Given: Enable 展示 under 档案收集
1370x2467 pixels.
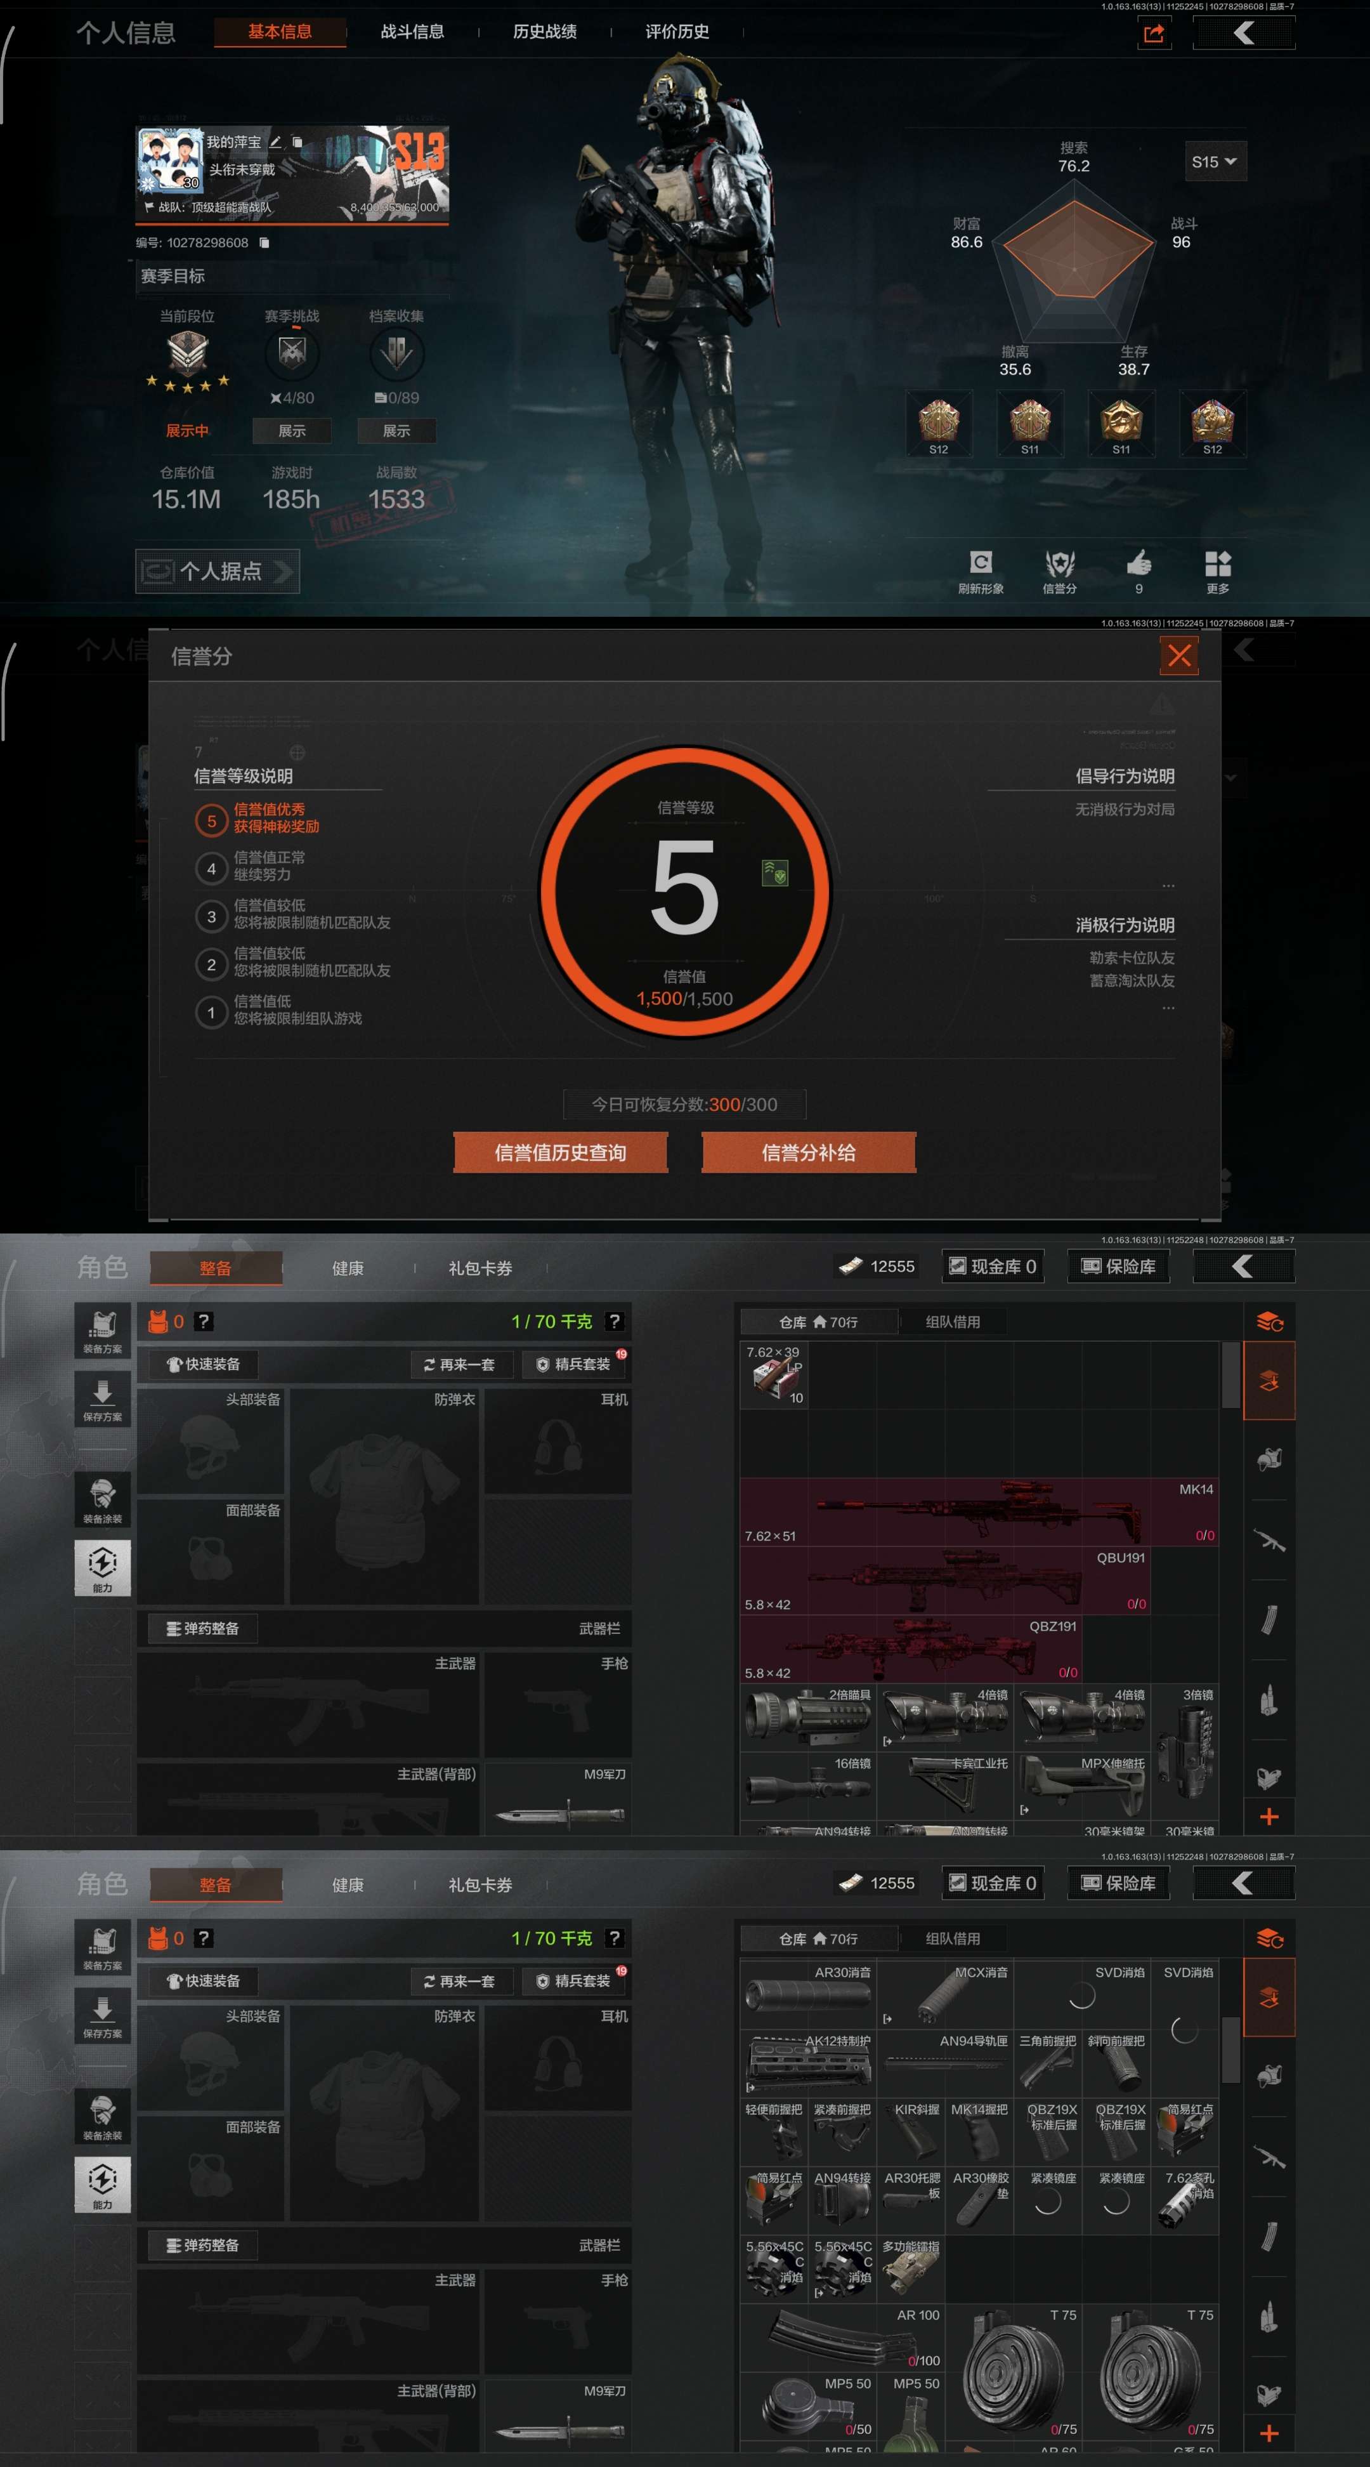Looking at the screenshot, I should point(396,431).
